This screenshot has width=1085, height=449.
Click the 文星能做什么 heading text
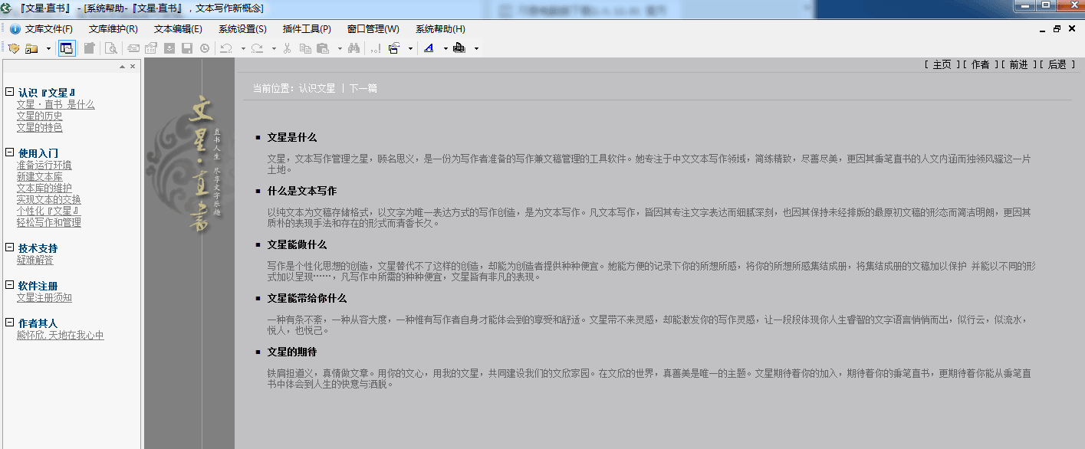[x=297, y=244]
